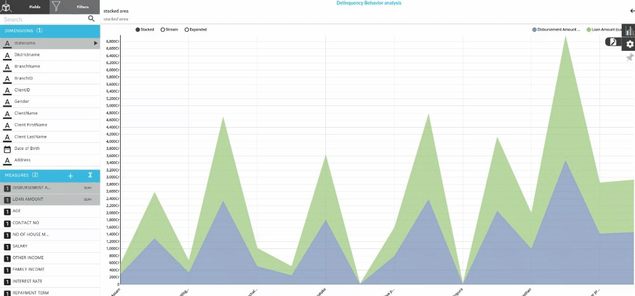Select the Expanded radio option
Viewport: 635px width, 296px height.
click(196, 30)
